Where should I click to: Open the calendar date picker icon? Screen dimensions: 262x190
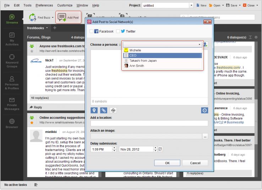click(x=160, y=149)
